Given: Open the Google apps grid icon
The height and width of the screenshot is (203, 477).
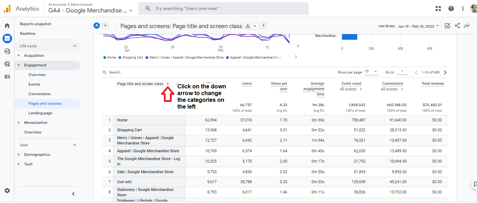Looking at the screenshot, I should click(x=438, y=9).
